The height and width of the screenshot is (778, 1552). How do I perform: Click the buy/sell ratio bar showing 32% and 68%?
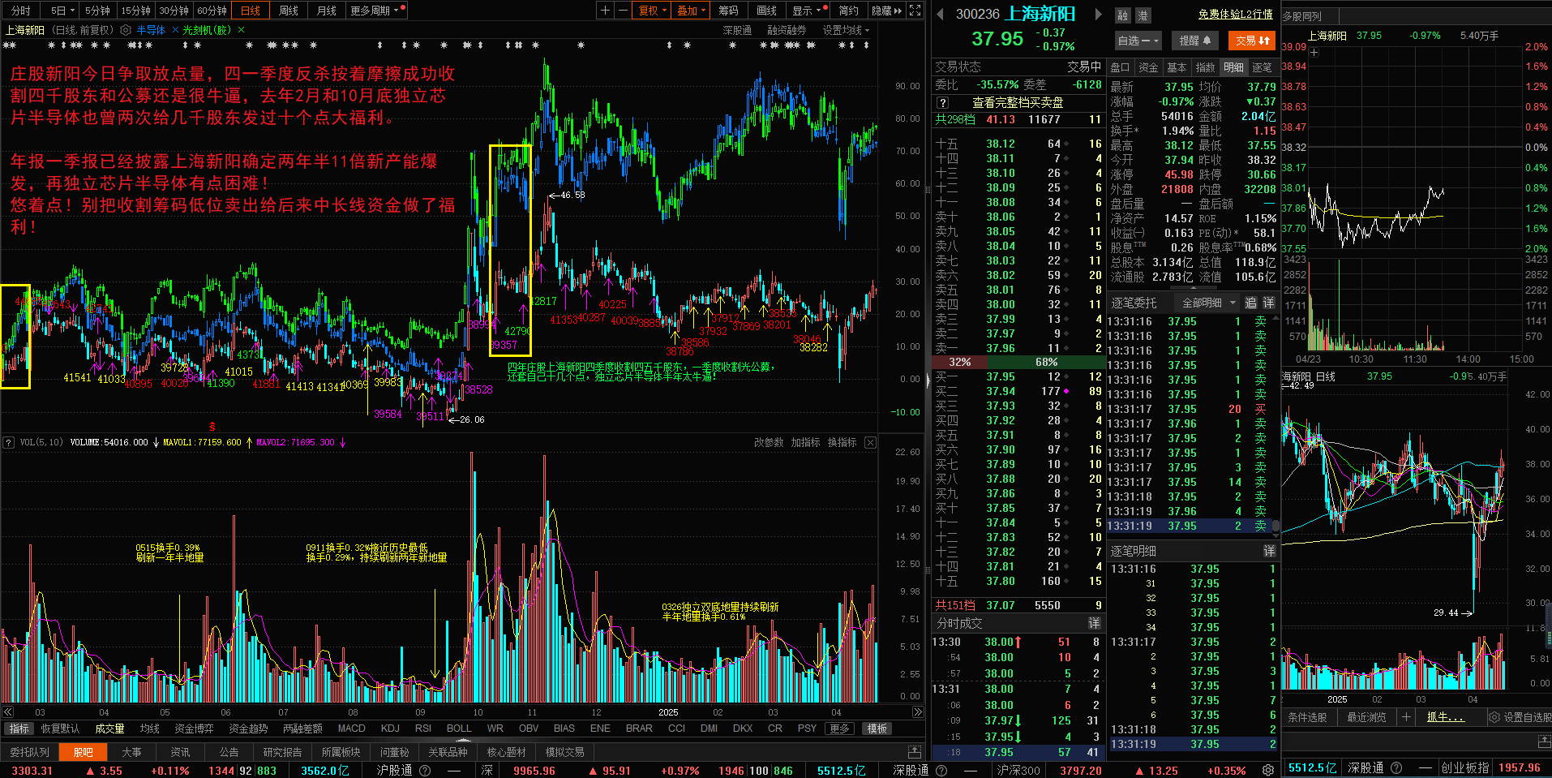(1018, 362)
